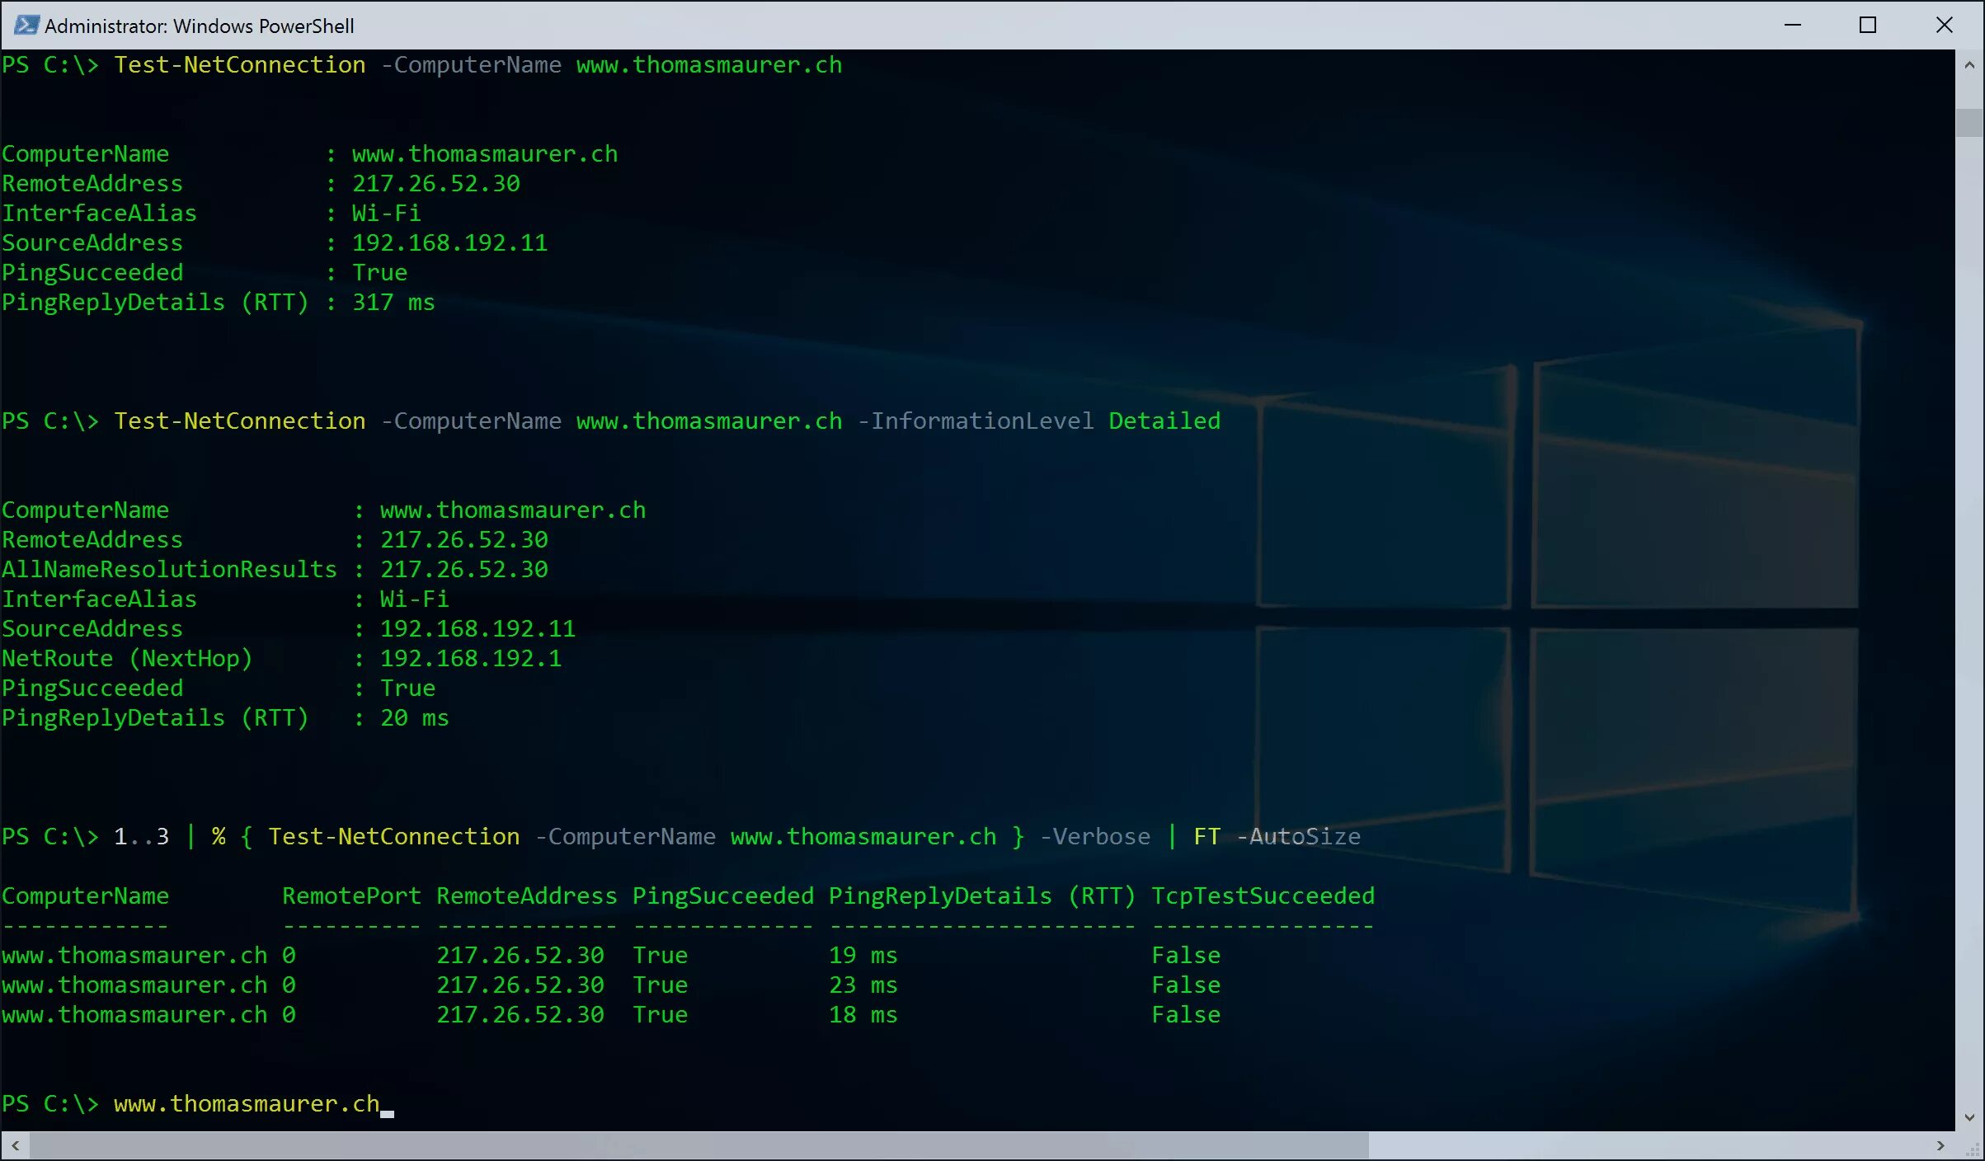This screenshot has height=1161, width=1985.
Task: Click the 317 ms RTT value
Action: pyautogui.click(x=393, y=303)
